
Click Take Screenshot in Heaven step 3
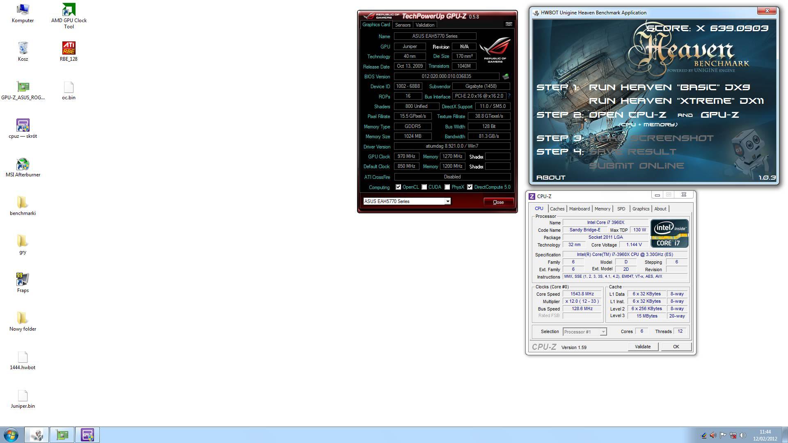pos(651,138)
